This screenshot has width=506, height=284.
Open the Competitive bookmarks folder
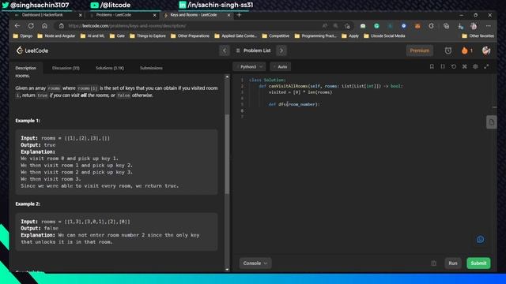point(276,35)
